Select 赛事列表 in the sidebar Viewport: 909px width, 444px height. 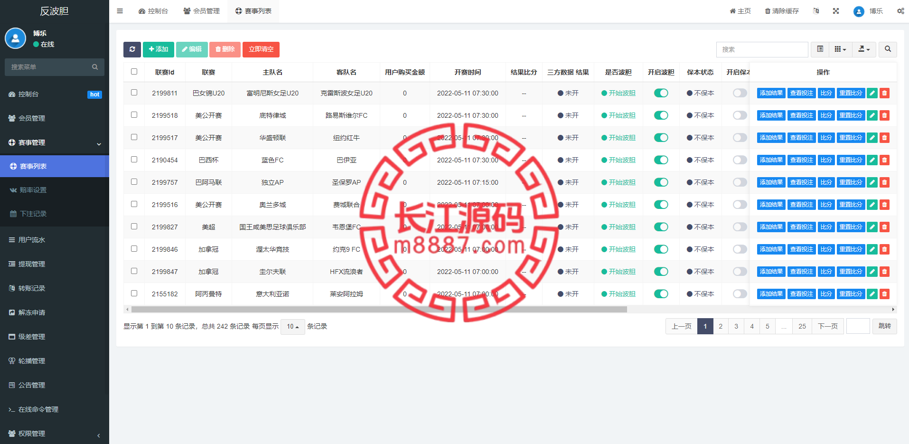coord(55,166)
